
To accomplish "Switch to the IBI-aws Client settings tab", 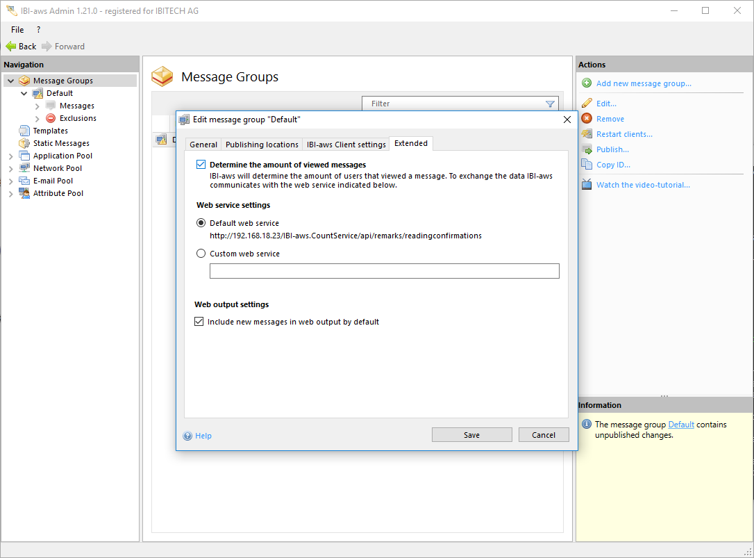I will 346,145.
